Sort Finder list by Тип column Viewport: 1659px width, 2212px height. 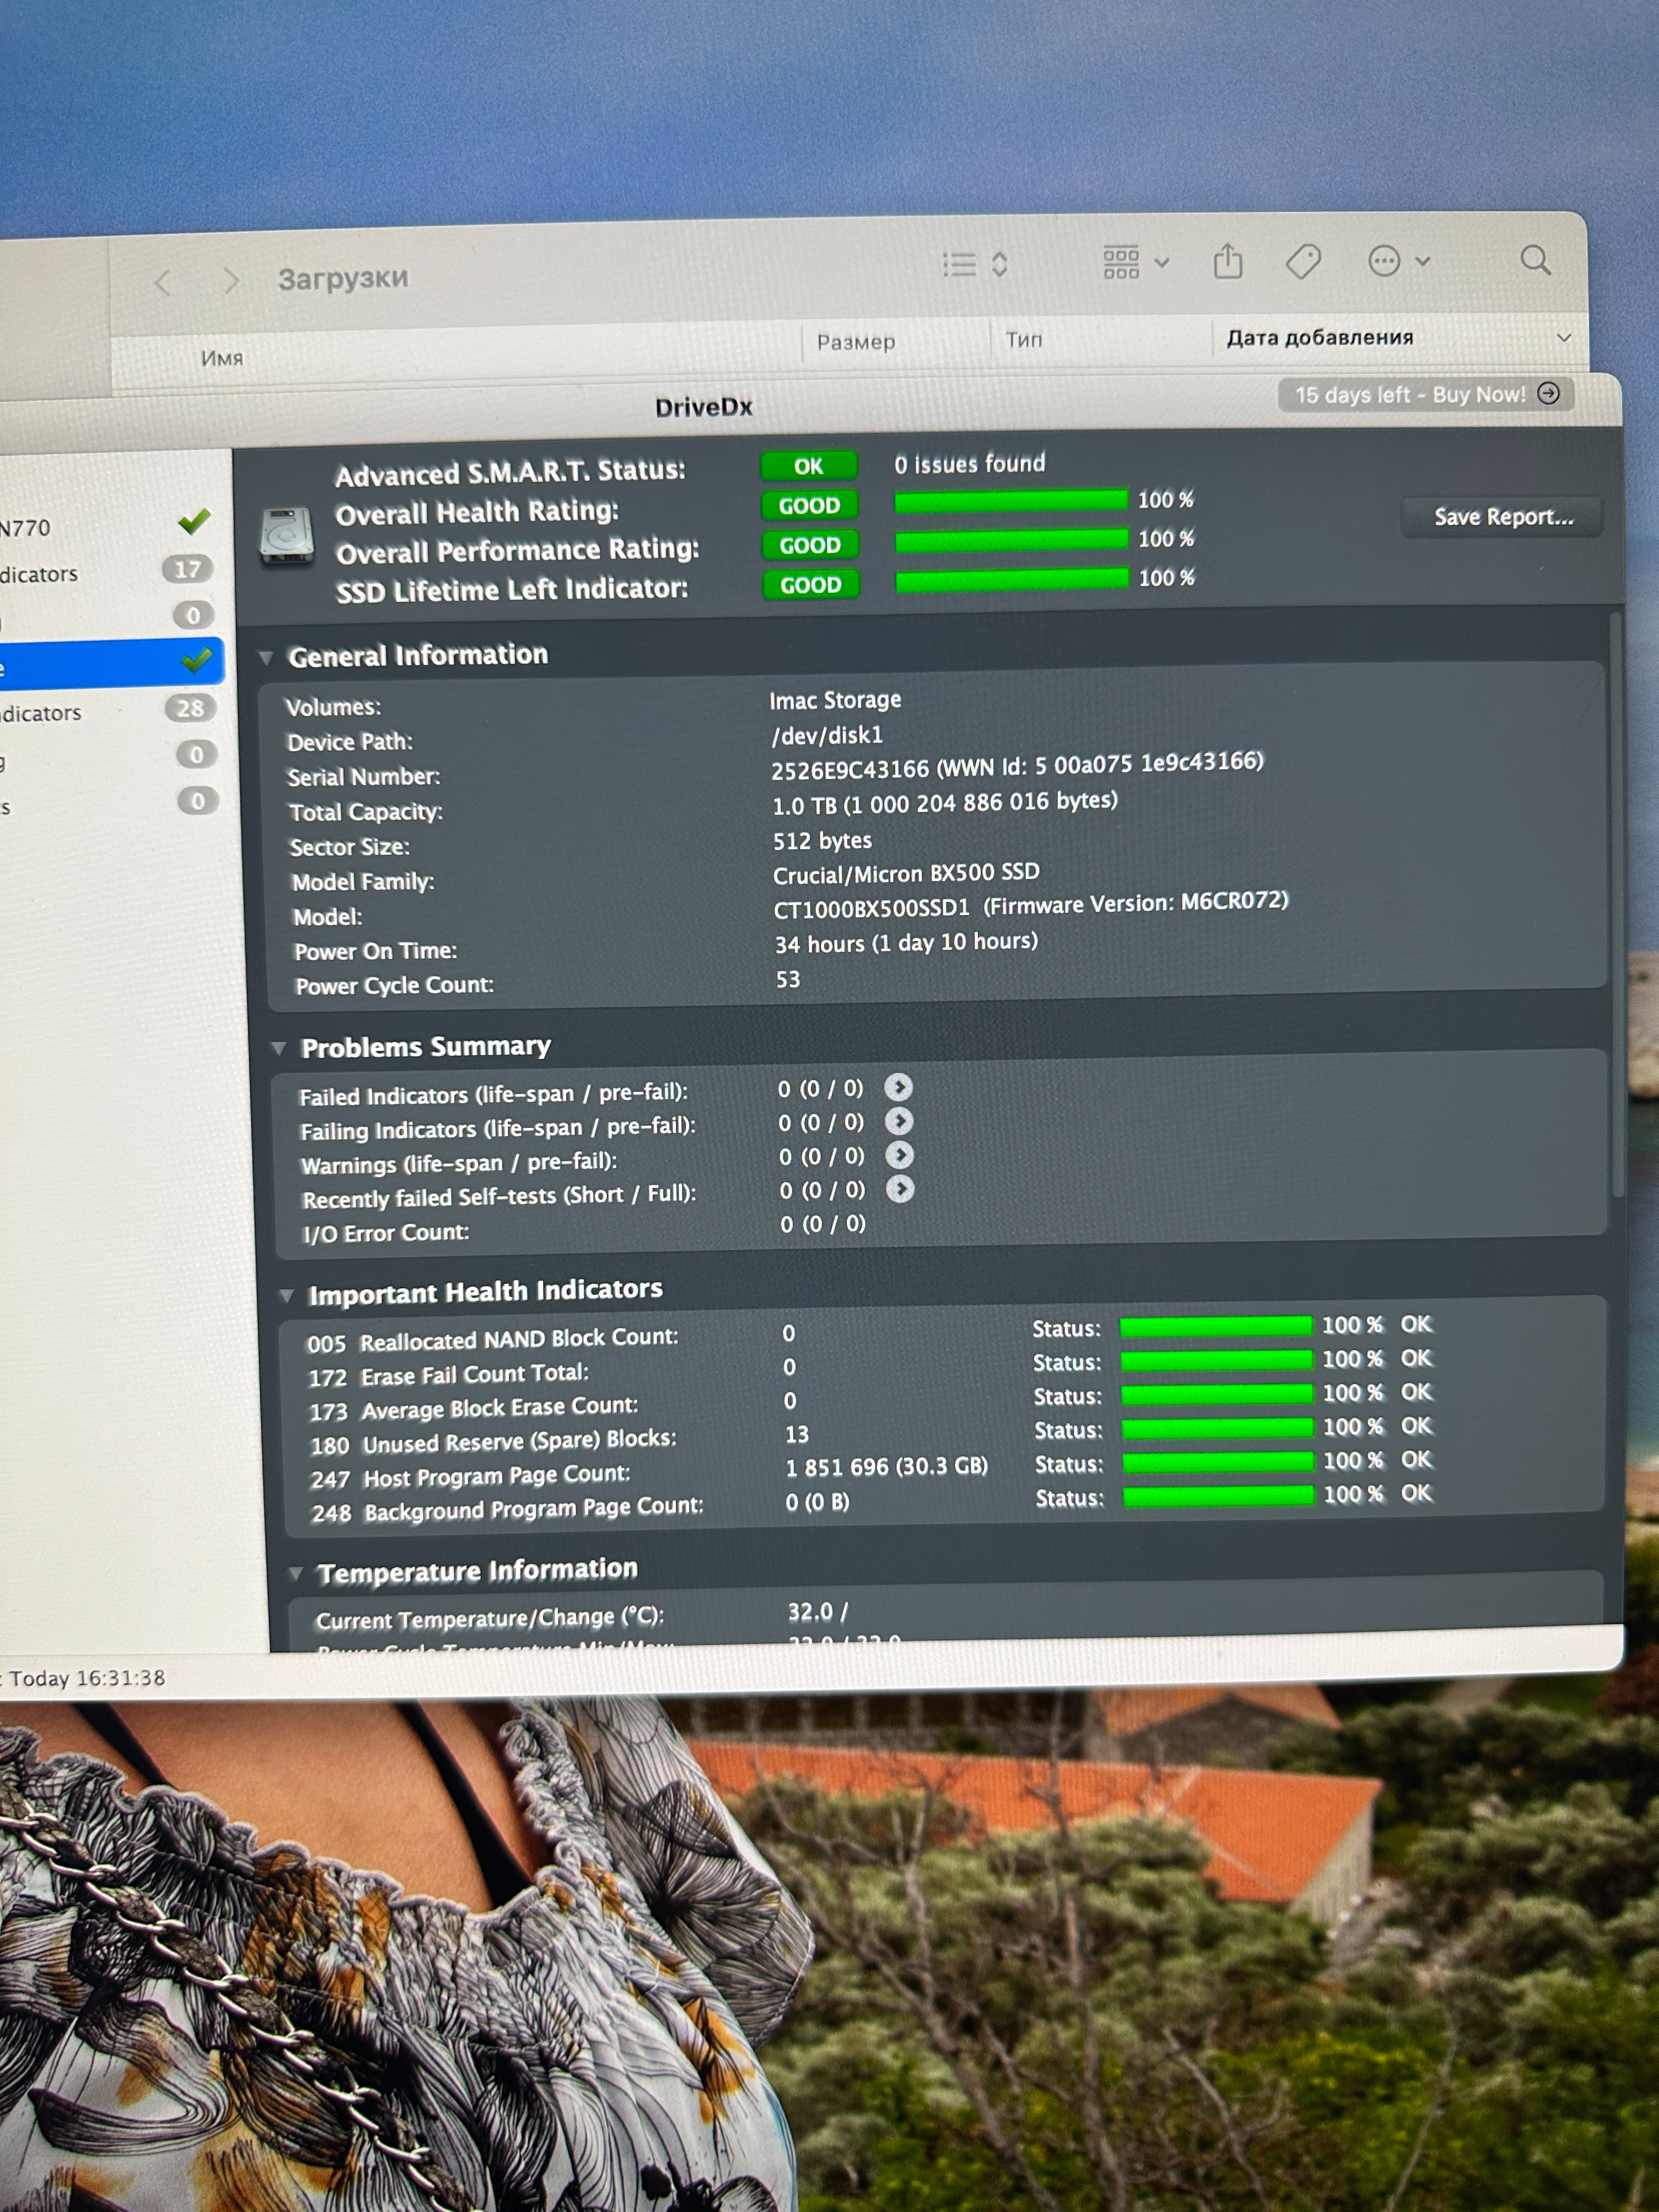pos(1024,340)
